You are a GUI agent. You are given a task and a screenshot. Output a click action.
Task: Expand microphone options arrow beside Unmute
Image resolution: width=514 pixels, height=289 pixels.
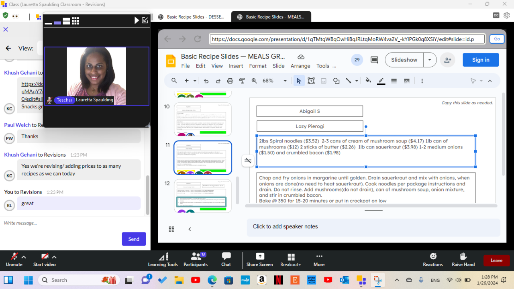(24, 257)
